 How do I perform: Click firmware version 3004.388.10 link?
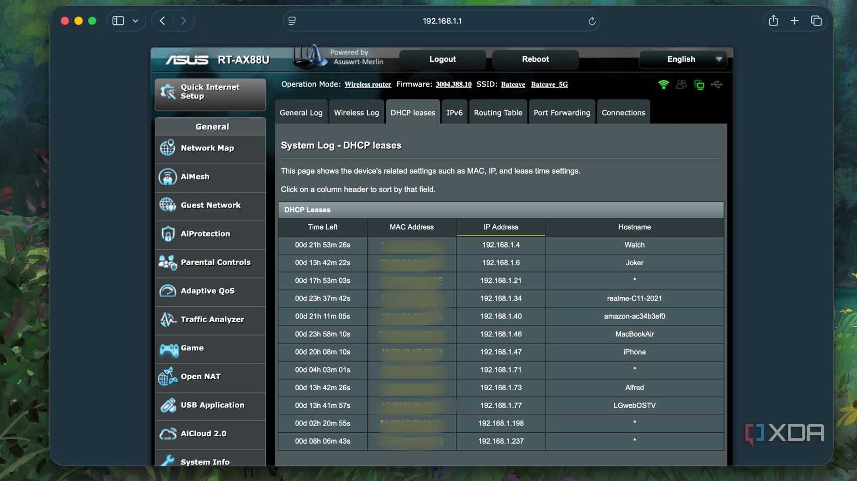pos(453,85)
